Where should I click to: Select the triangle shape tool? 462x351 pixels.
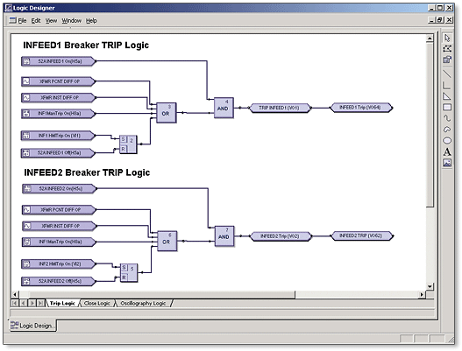(447, 96)
